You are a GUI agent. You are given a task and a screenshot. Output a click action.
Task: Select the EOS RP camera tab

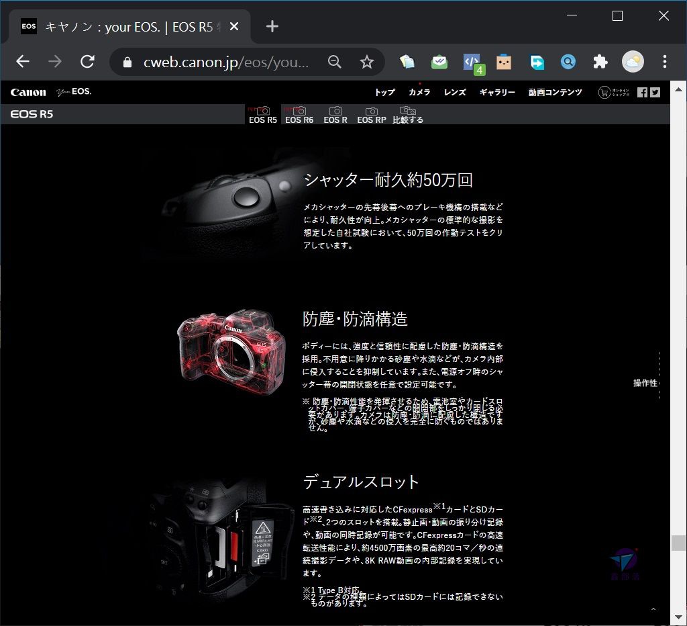pyautogui.click(x=372, y=114)
